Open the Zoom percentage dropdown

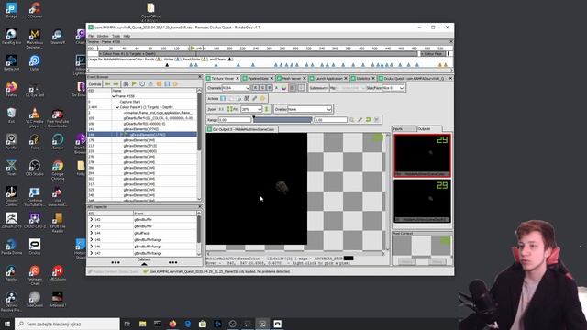251,109
